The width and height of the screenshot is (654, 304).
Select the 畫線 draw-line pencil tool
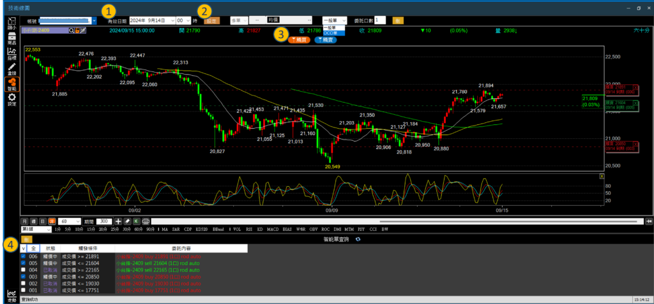[12, 69]
